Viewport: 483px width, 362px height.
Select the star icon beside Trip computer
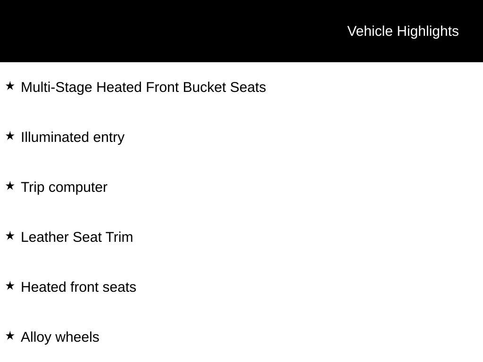10,186
